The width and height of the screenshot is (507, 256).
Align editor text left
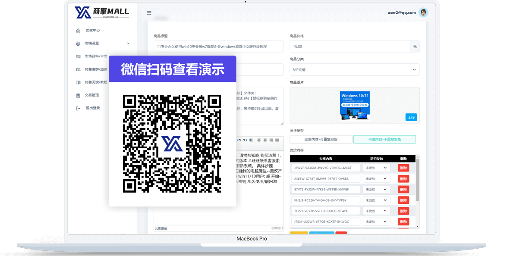[259, 140]
